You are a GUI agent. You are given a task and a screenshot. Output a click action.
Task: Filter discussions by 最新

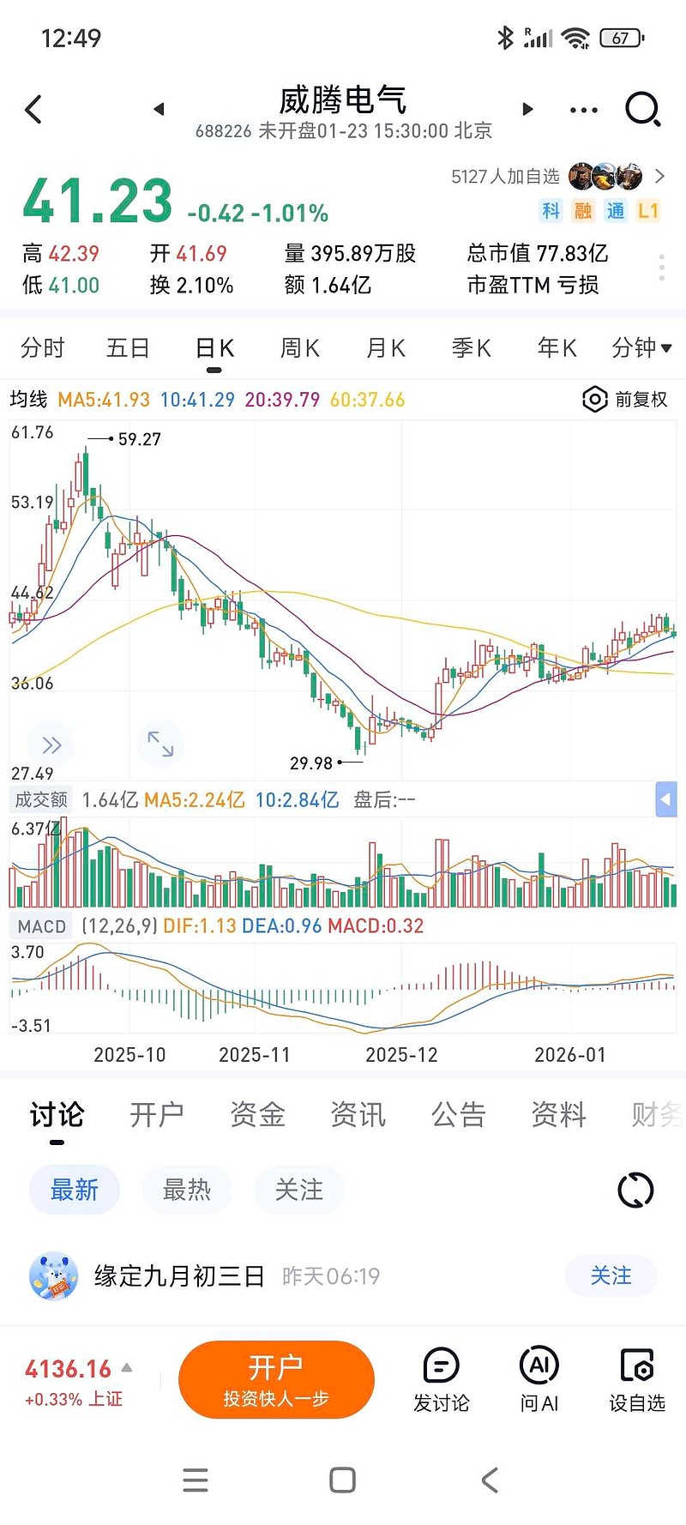(74, 1190)
